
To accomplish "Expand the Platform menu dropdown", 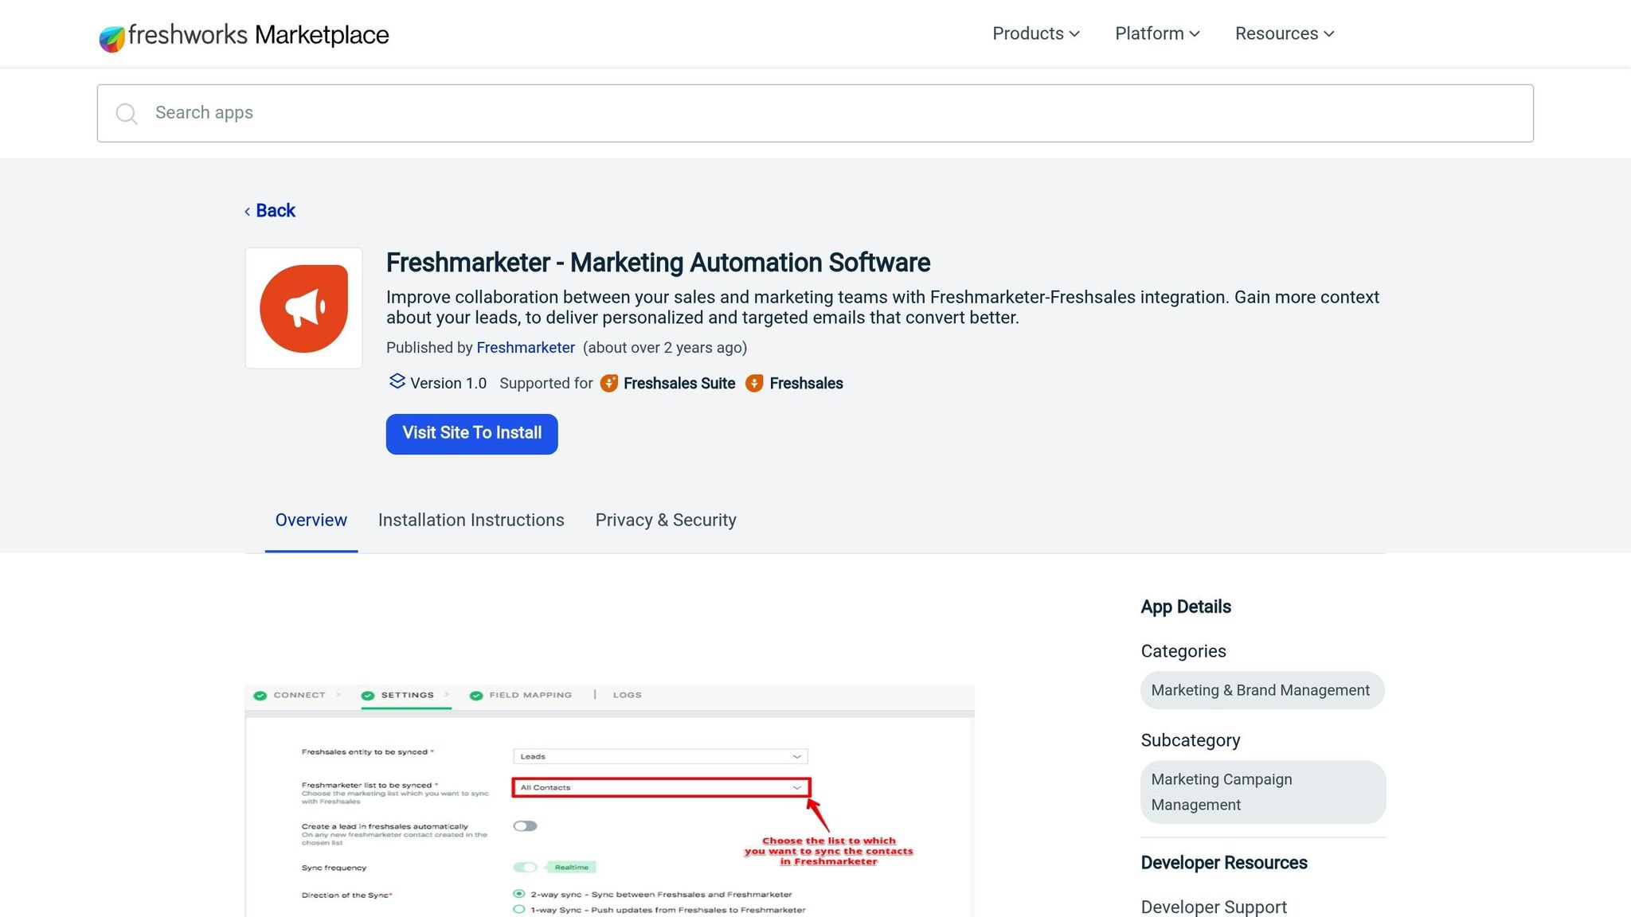I will pyautogui.click(x=1156, y=33).
